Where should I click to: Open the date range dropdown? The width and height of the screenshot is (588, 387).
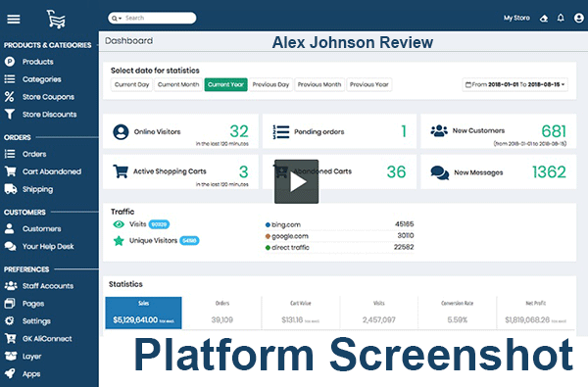[514, 85]
